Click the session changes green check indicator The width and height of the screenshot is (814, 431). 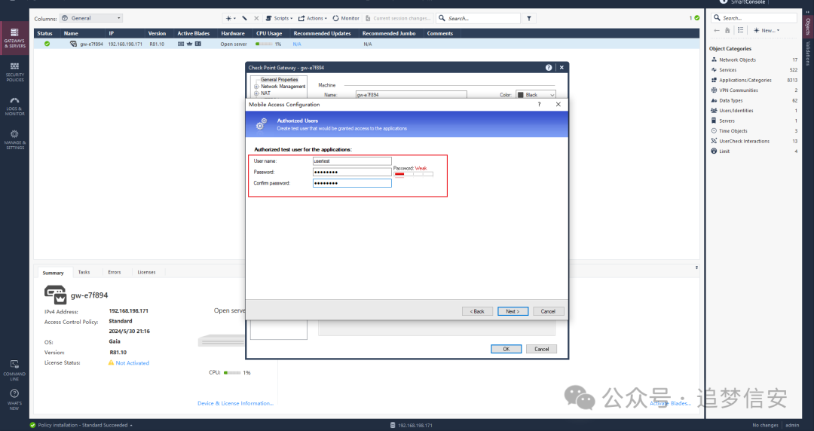[x=696, y=18]
